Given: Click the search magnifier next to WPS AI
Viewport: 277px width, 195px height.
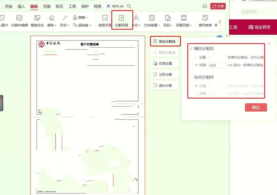Looking at the screenshot, I should (x=129, y=6).
